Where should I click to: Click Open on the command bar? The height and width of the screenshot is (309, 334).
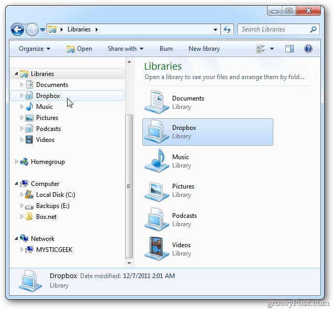tap(79, 49)
